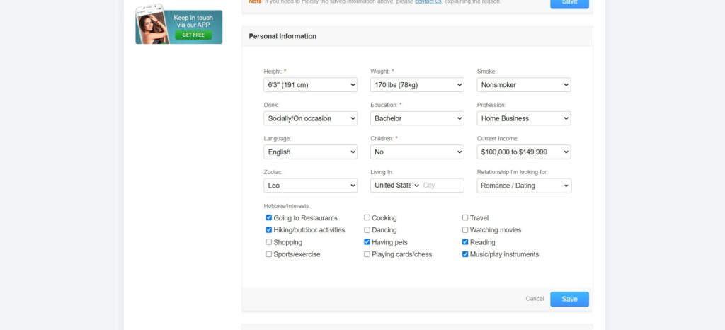The image size is (725, 330).
Task: Expand the Zodiac dropdown set to Leo
Action: 310,186
